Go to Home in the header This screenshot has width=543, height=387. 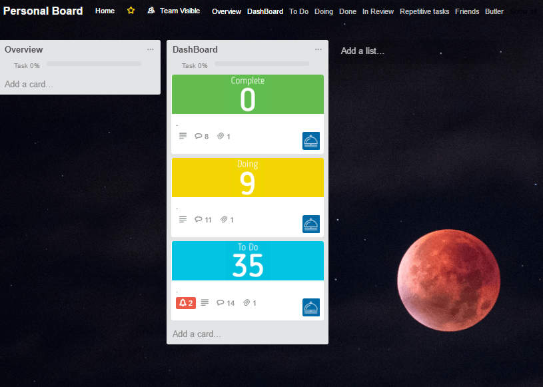[105, 11]
